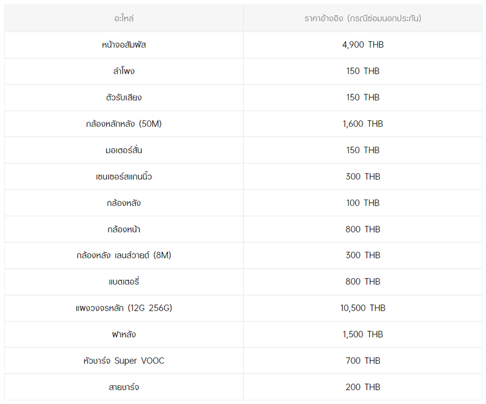Image resolution: width=486 pixels, height=404 pixels.
Task: Select the สายชาร์จ part name
Action: pos(124,387)
